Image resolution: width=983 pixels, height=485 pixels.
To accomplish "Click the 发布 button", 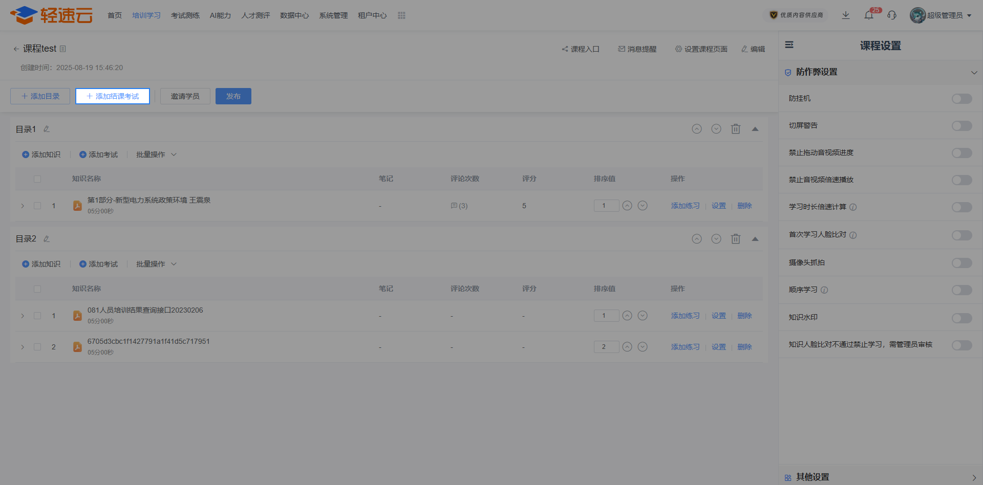I will [x=233, y=96].
